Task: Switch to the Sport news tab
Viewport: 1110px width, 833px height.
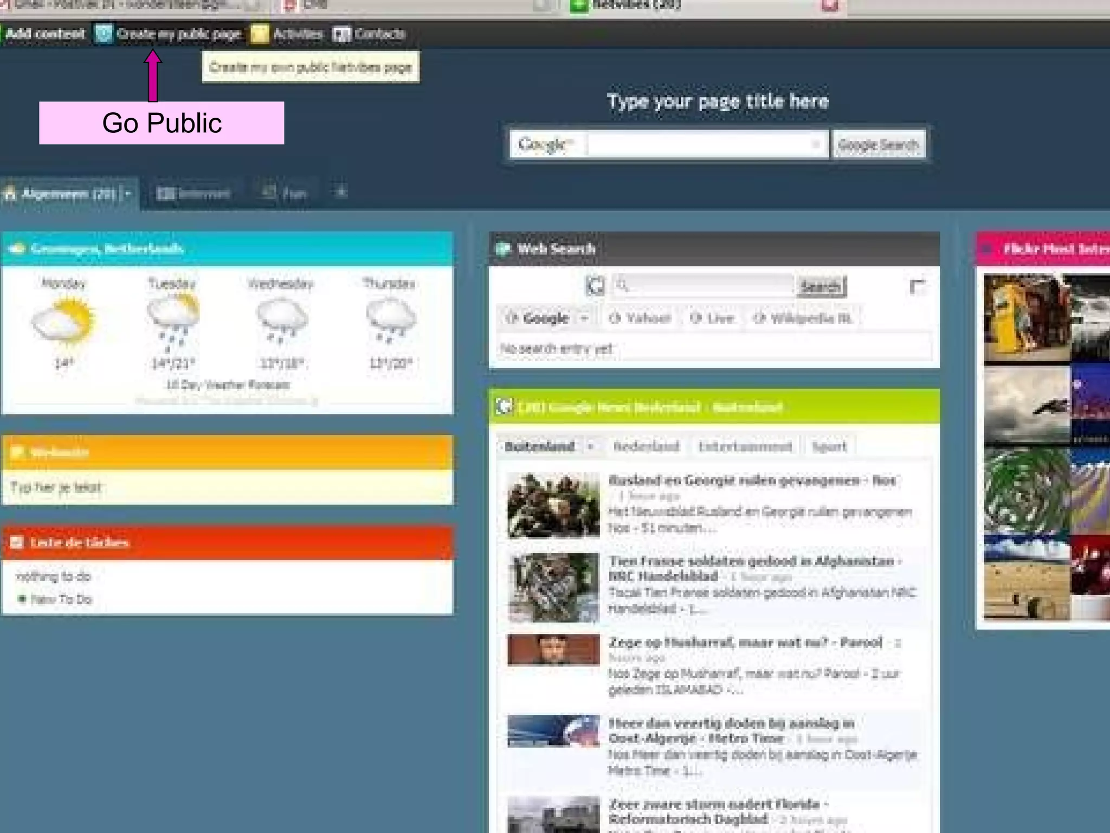Action: point(829,447)
